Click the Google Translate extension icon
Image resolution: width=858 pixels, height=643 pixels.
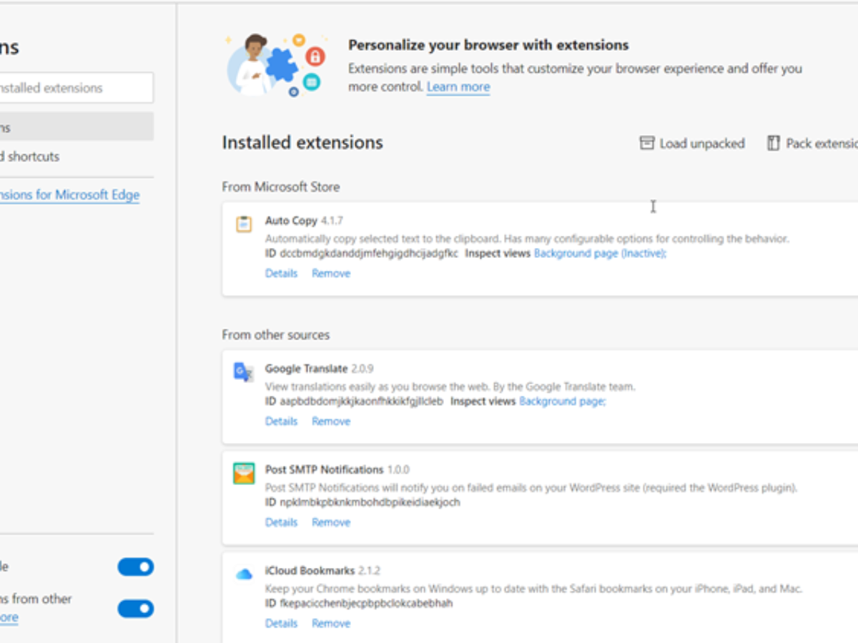tap(243, 372)
